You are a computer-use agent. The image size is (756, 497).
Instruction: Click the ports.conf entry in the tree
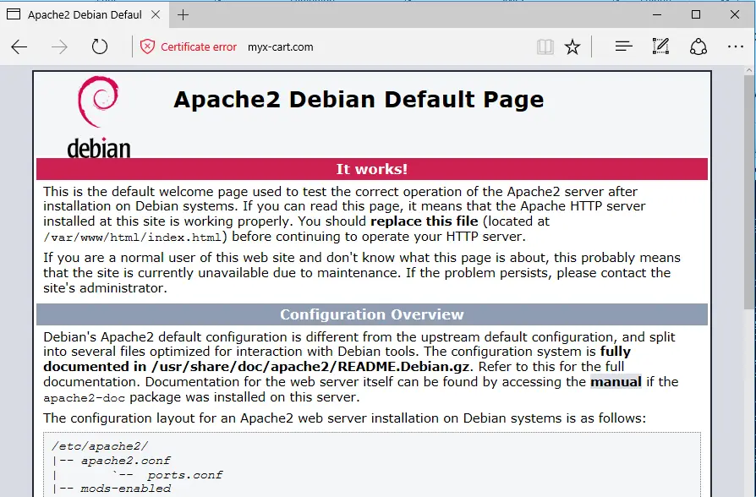tap(185, 475)
